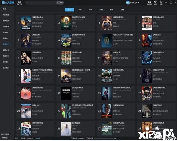Open the rank 6 Truth Seekers poster
This screenshot has height=141, width=177.
coord(66,41)
